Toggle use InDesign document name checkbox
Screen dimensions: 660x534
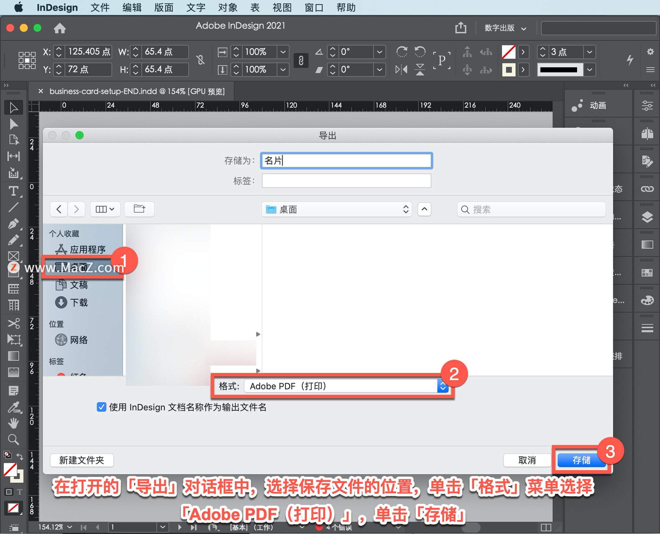(x=101, y=407)
